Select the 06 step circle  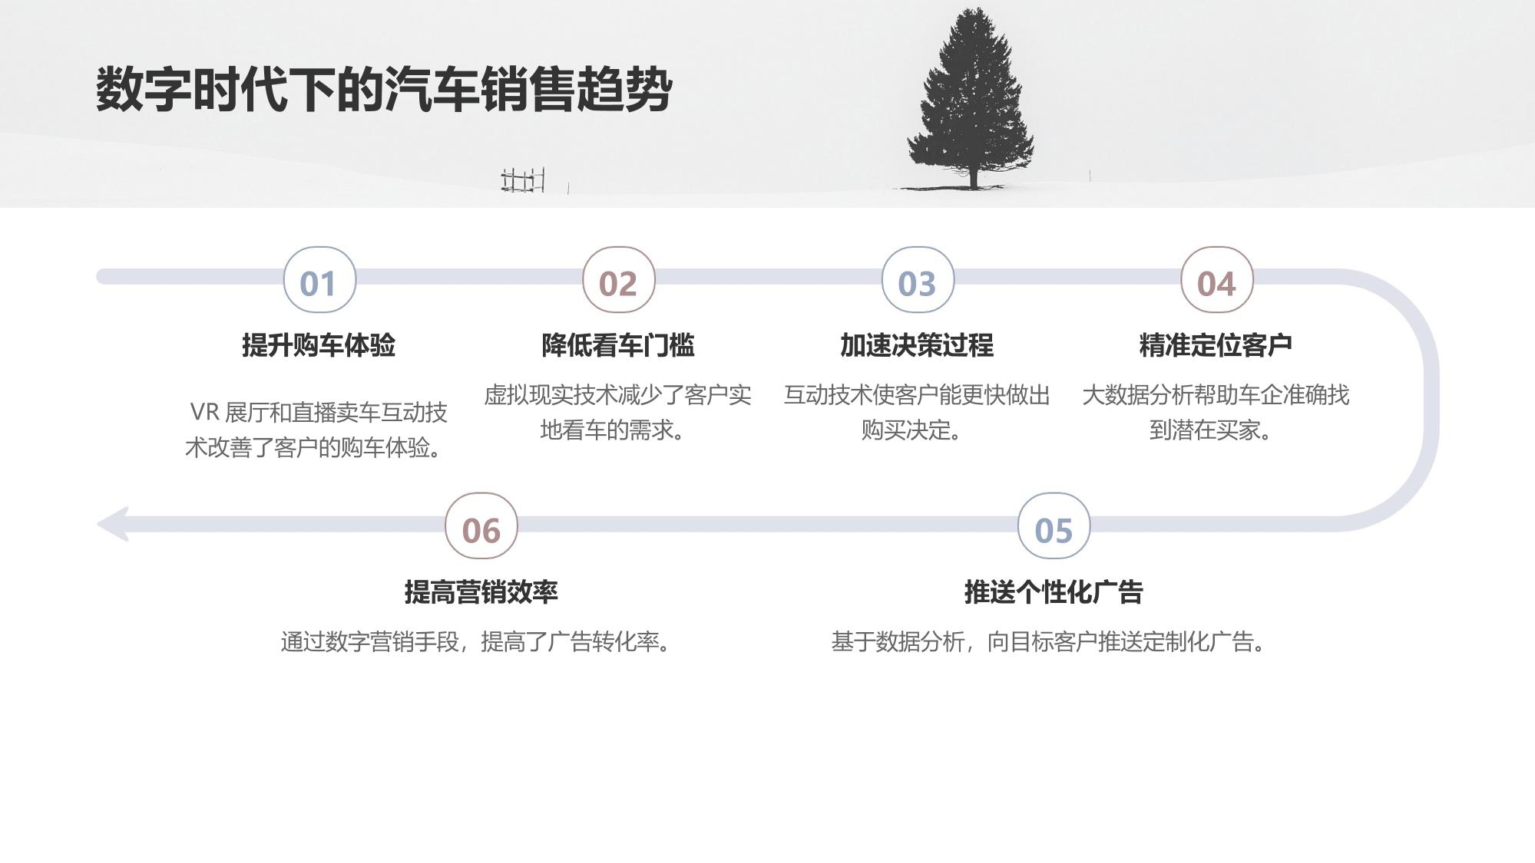tap(481, 526)
